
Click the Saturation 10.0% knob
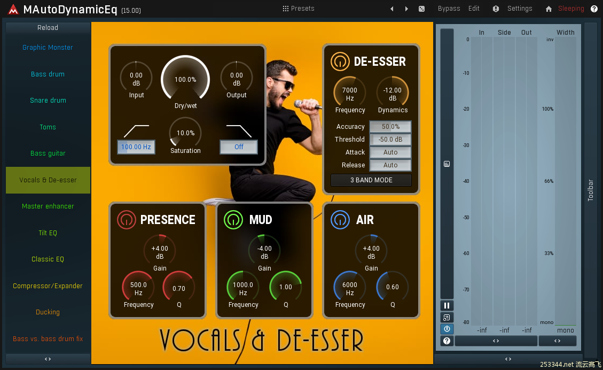coord(185,133)
